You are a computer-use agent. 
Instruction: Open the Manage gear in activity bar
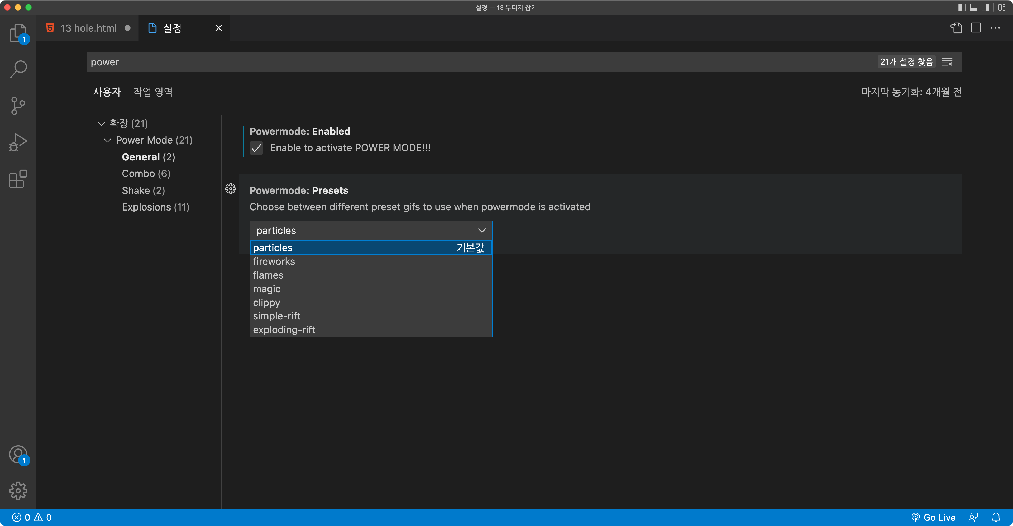[18, 491]
